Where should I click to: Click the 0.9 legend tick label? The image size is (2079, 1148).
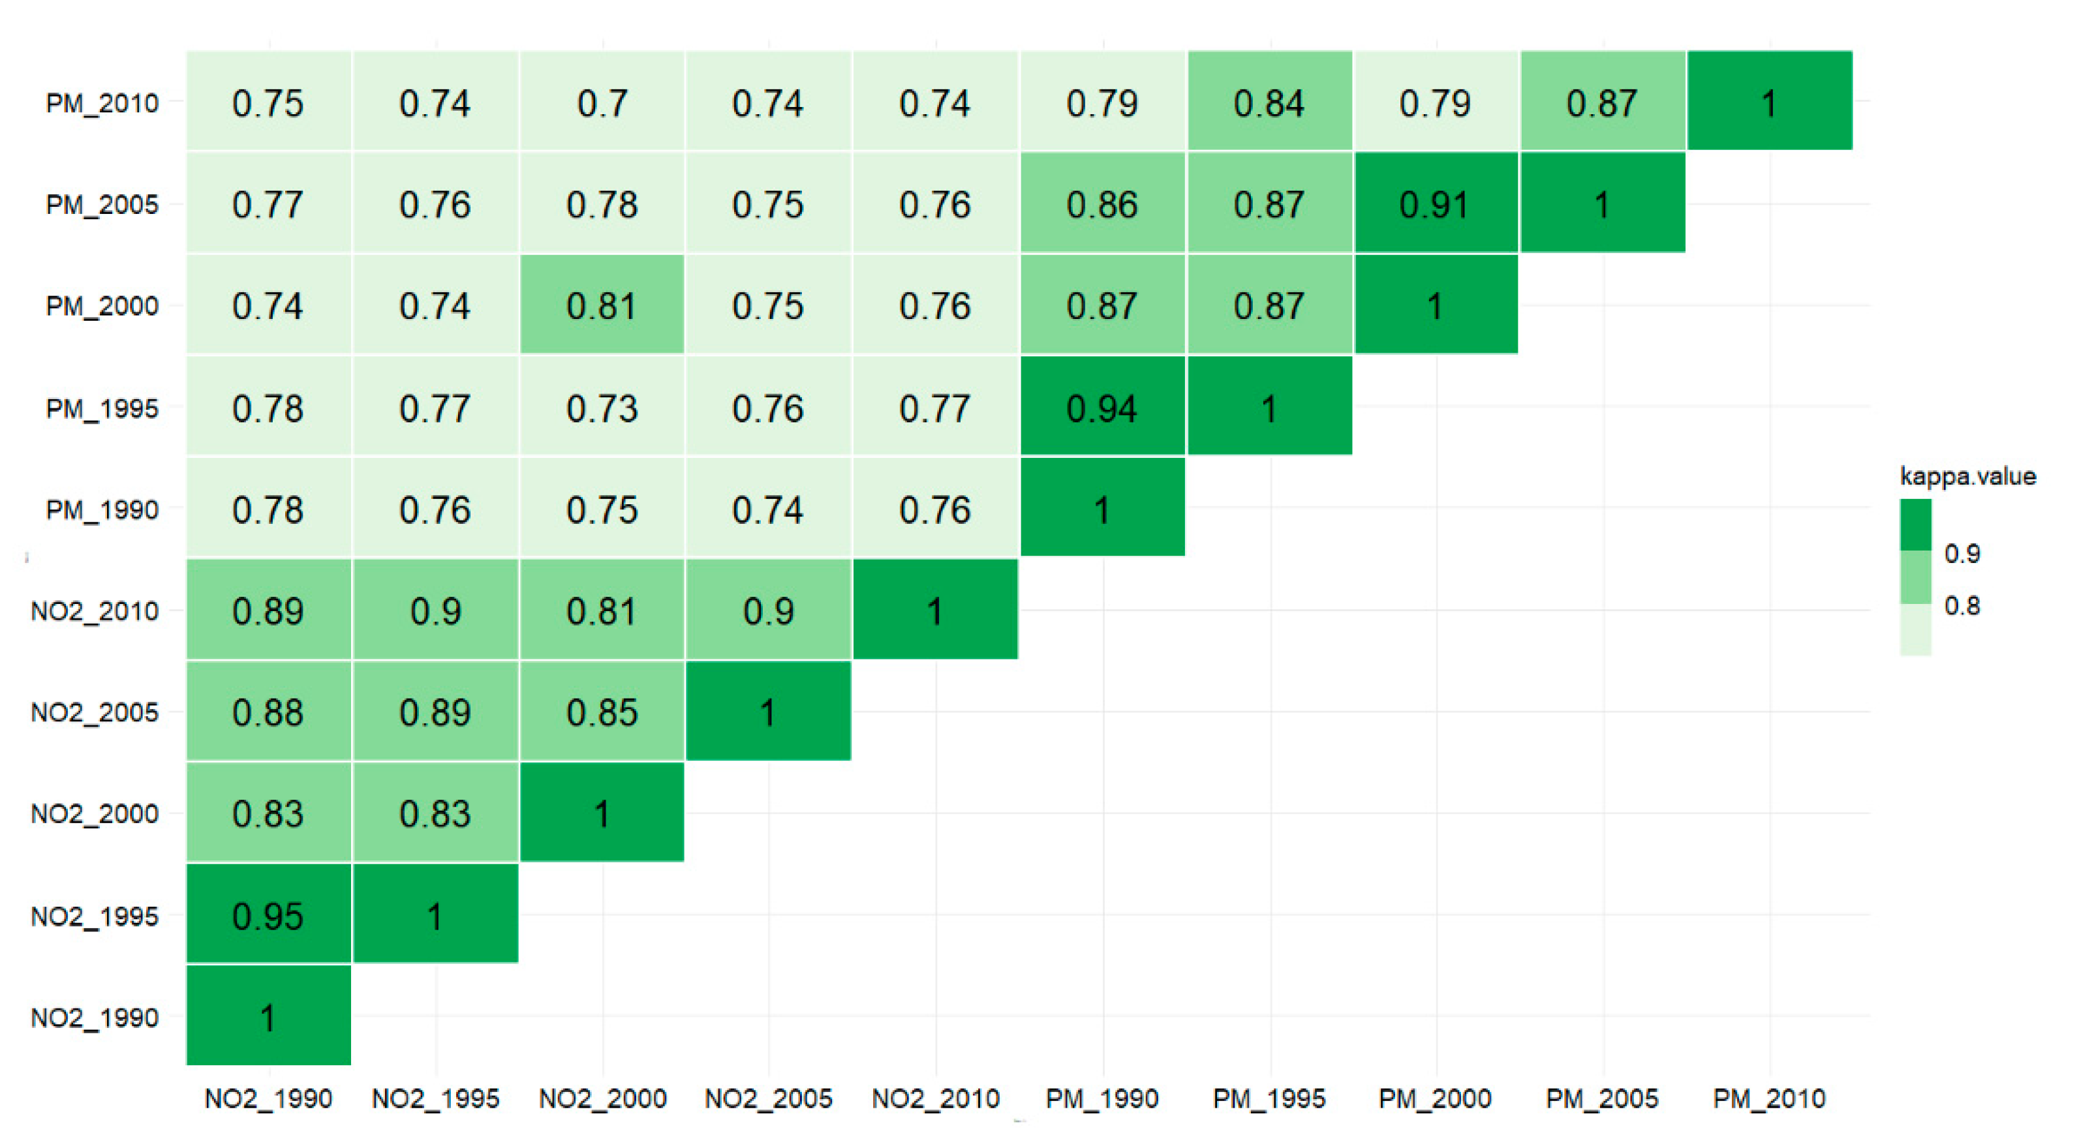[x=1962, y=553]
